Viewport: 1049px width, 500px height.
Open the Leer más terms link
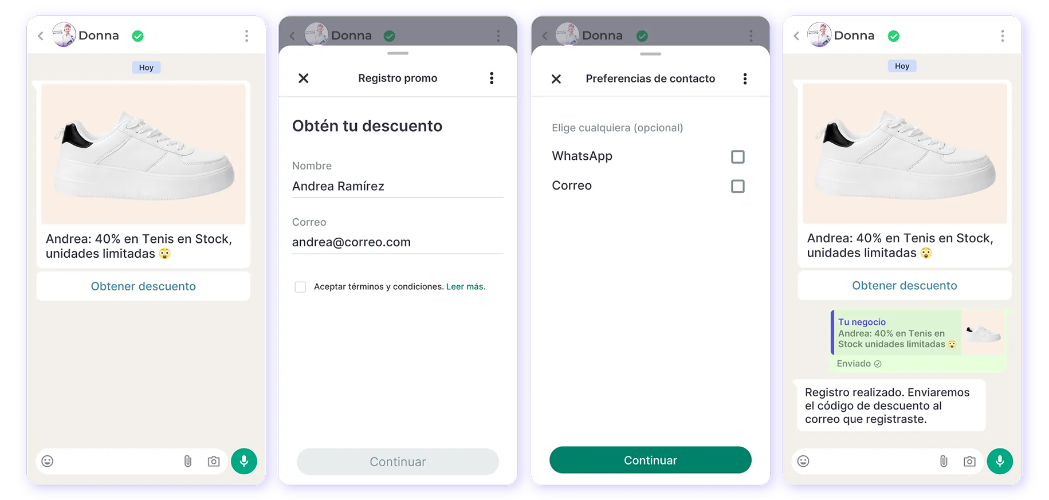[465, 286]
